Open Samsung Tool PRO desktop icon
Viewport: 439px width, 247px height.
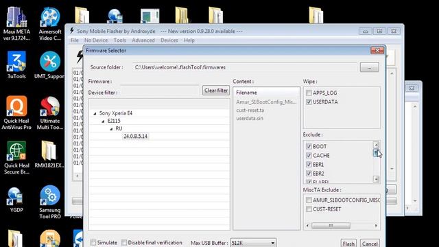click(50, 202)
